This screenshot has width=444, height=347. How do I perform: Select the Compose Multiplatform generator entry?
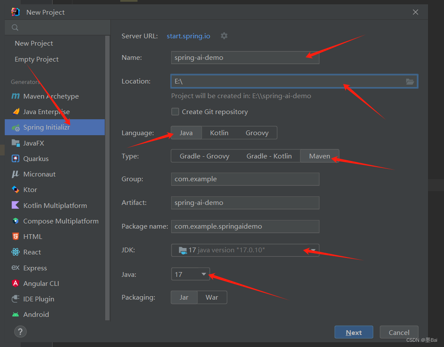tap(55, 221)
